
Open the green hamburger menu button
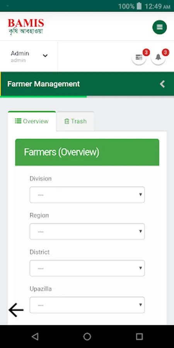[x=159, y=27]
